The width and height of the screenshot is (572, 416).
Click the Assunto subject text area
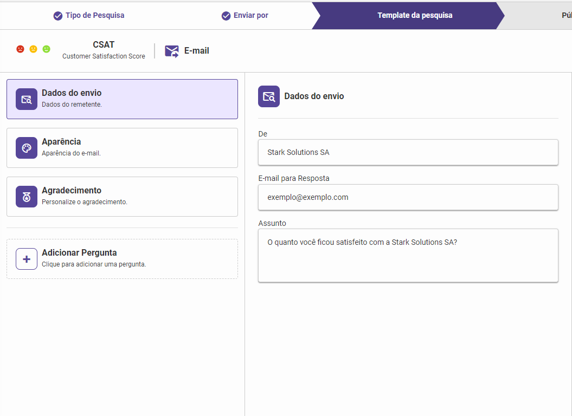click(408, 255)
